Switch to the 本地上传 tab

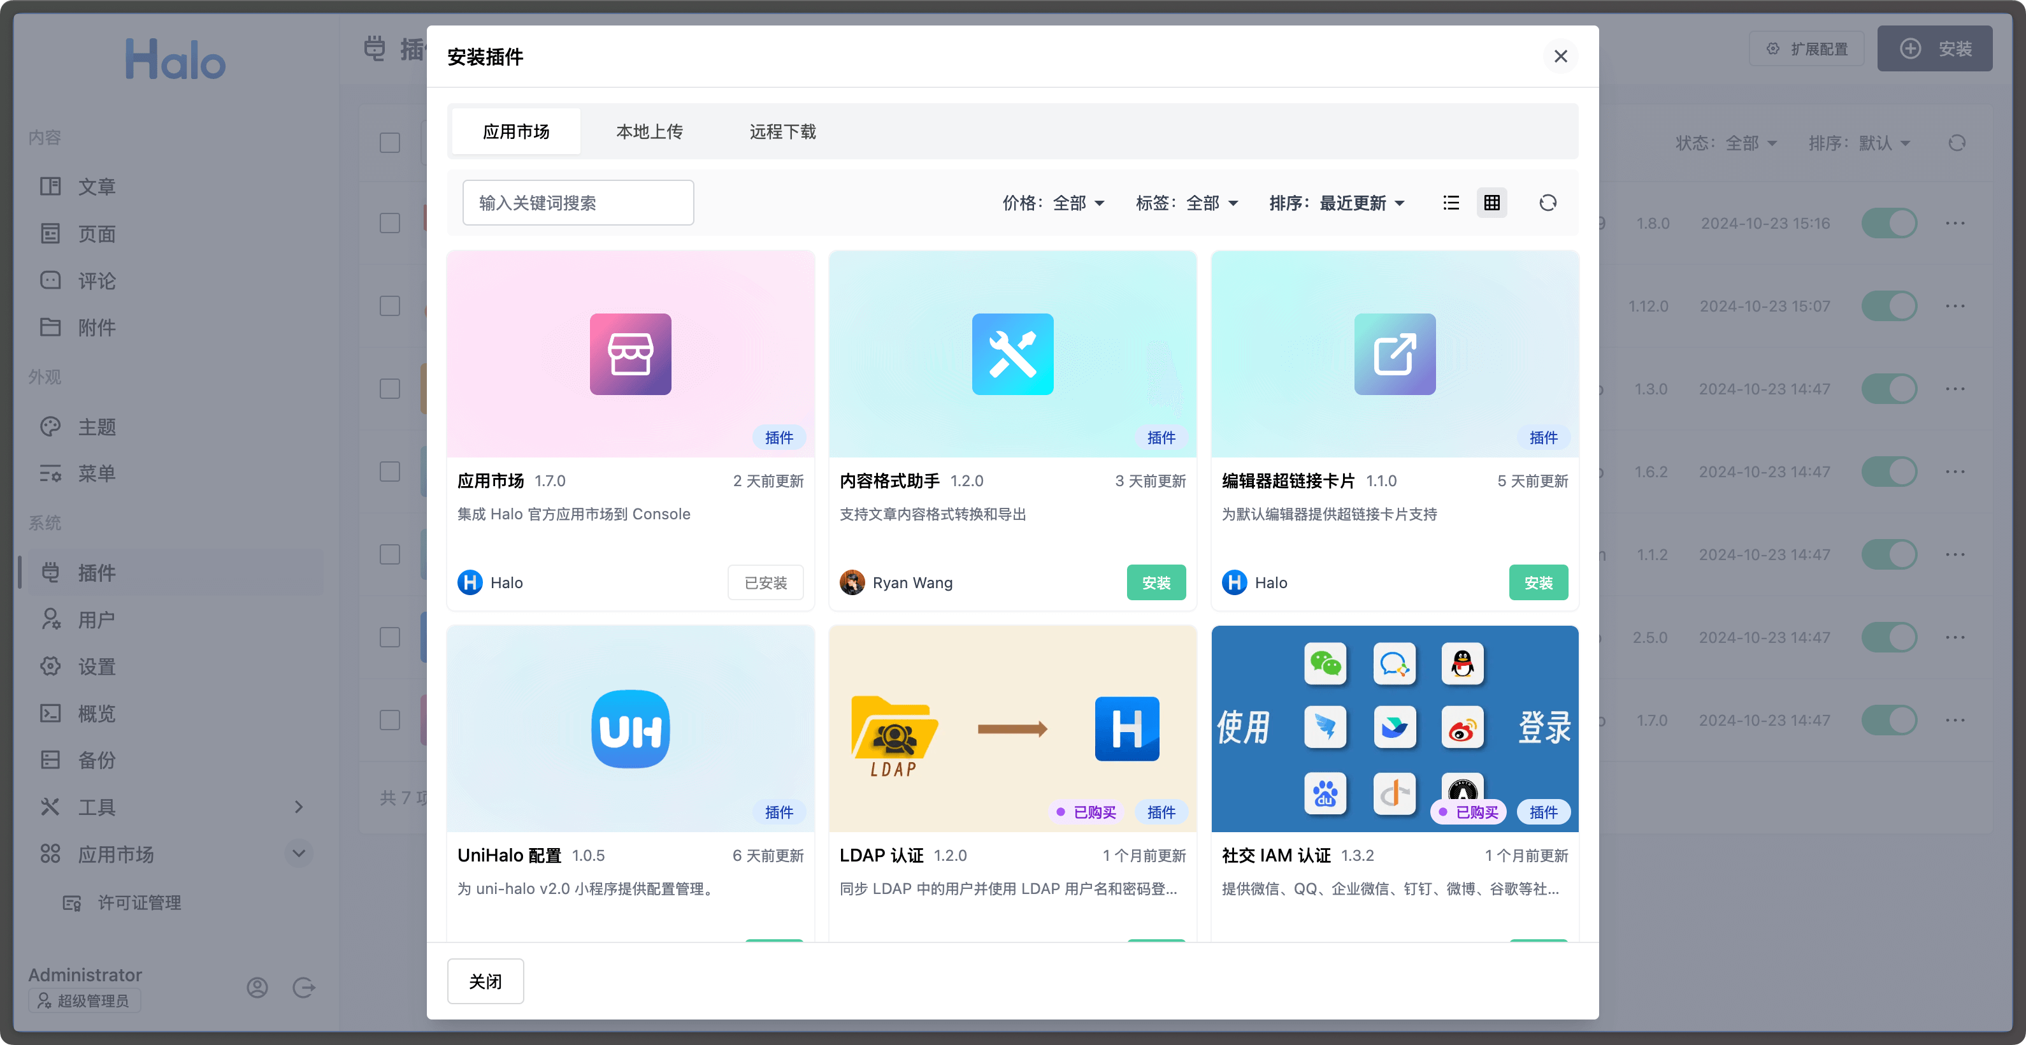point(650,131)
